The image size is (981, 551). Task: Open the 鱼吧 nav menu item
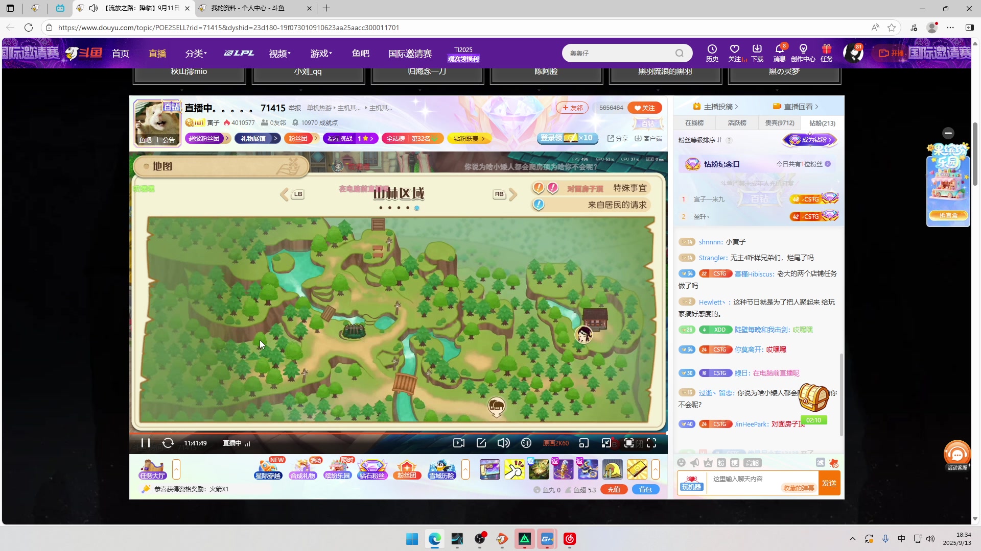click(361, 54)
